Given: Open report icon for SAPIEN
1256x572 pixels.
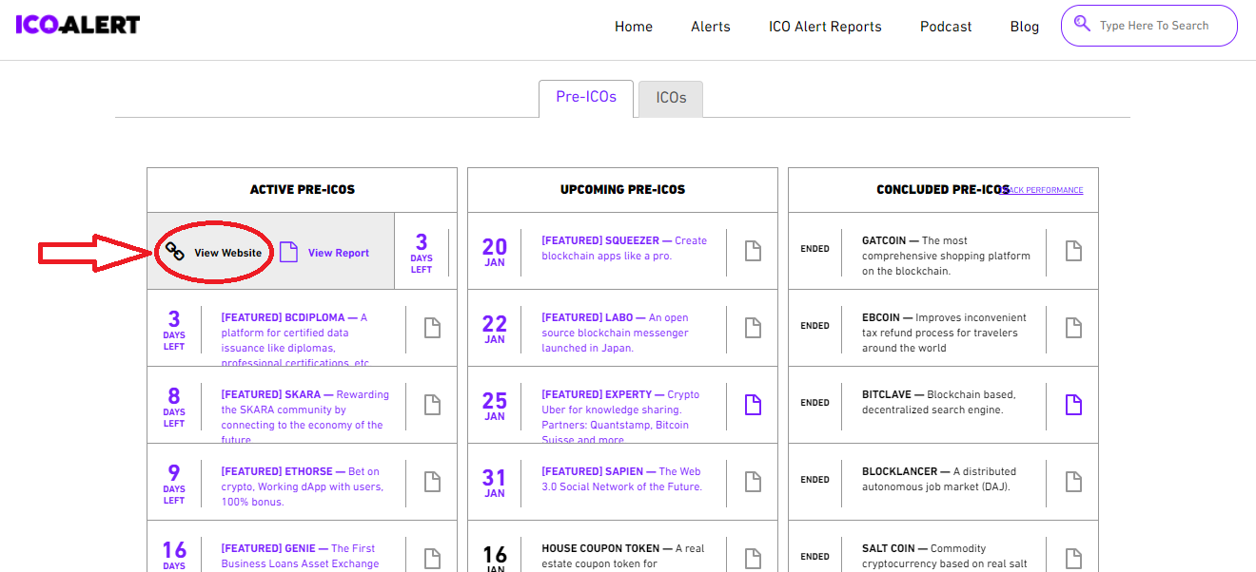Looking at the screenshot, I should tap(753, 482).
